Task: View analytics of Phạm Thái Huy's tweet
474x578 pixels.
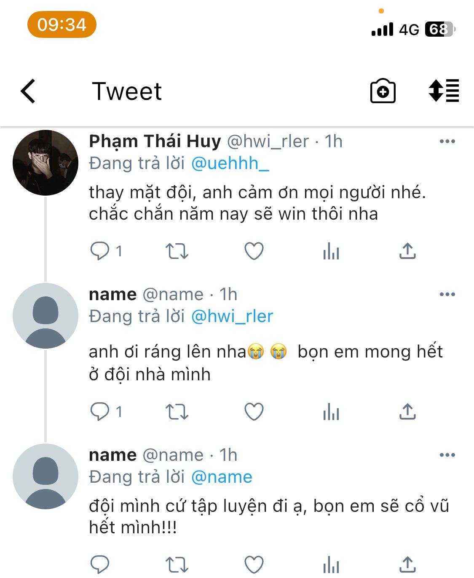Action: tap(331, 251)
